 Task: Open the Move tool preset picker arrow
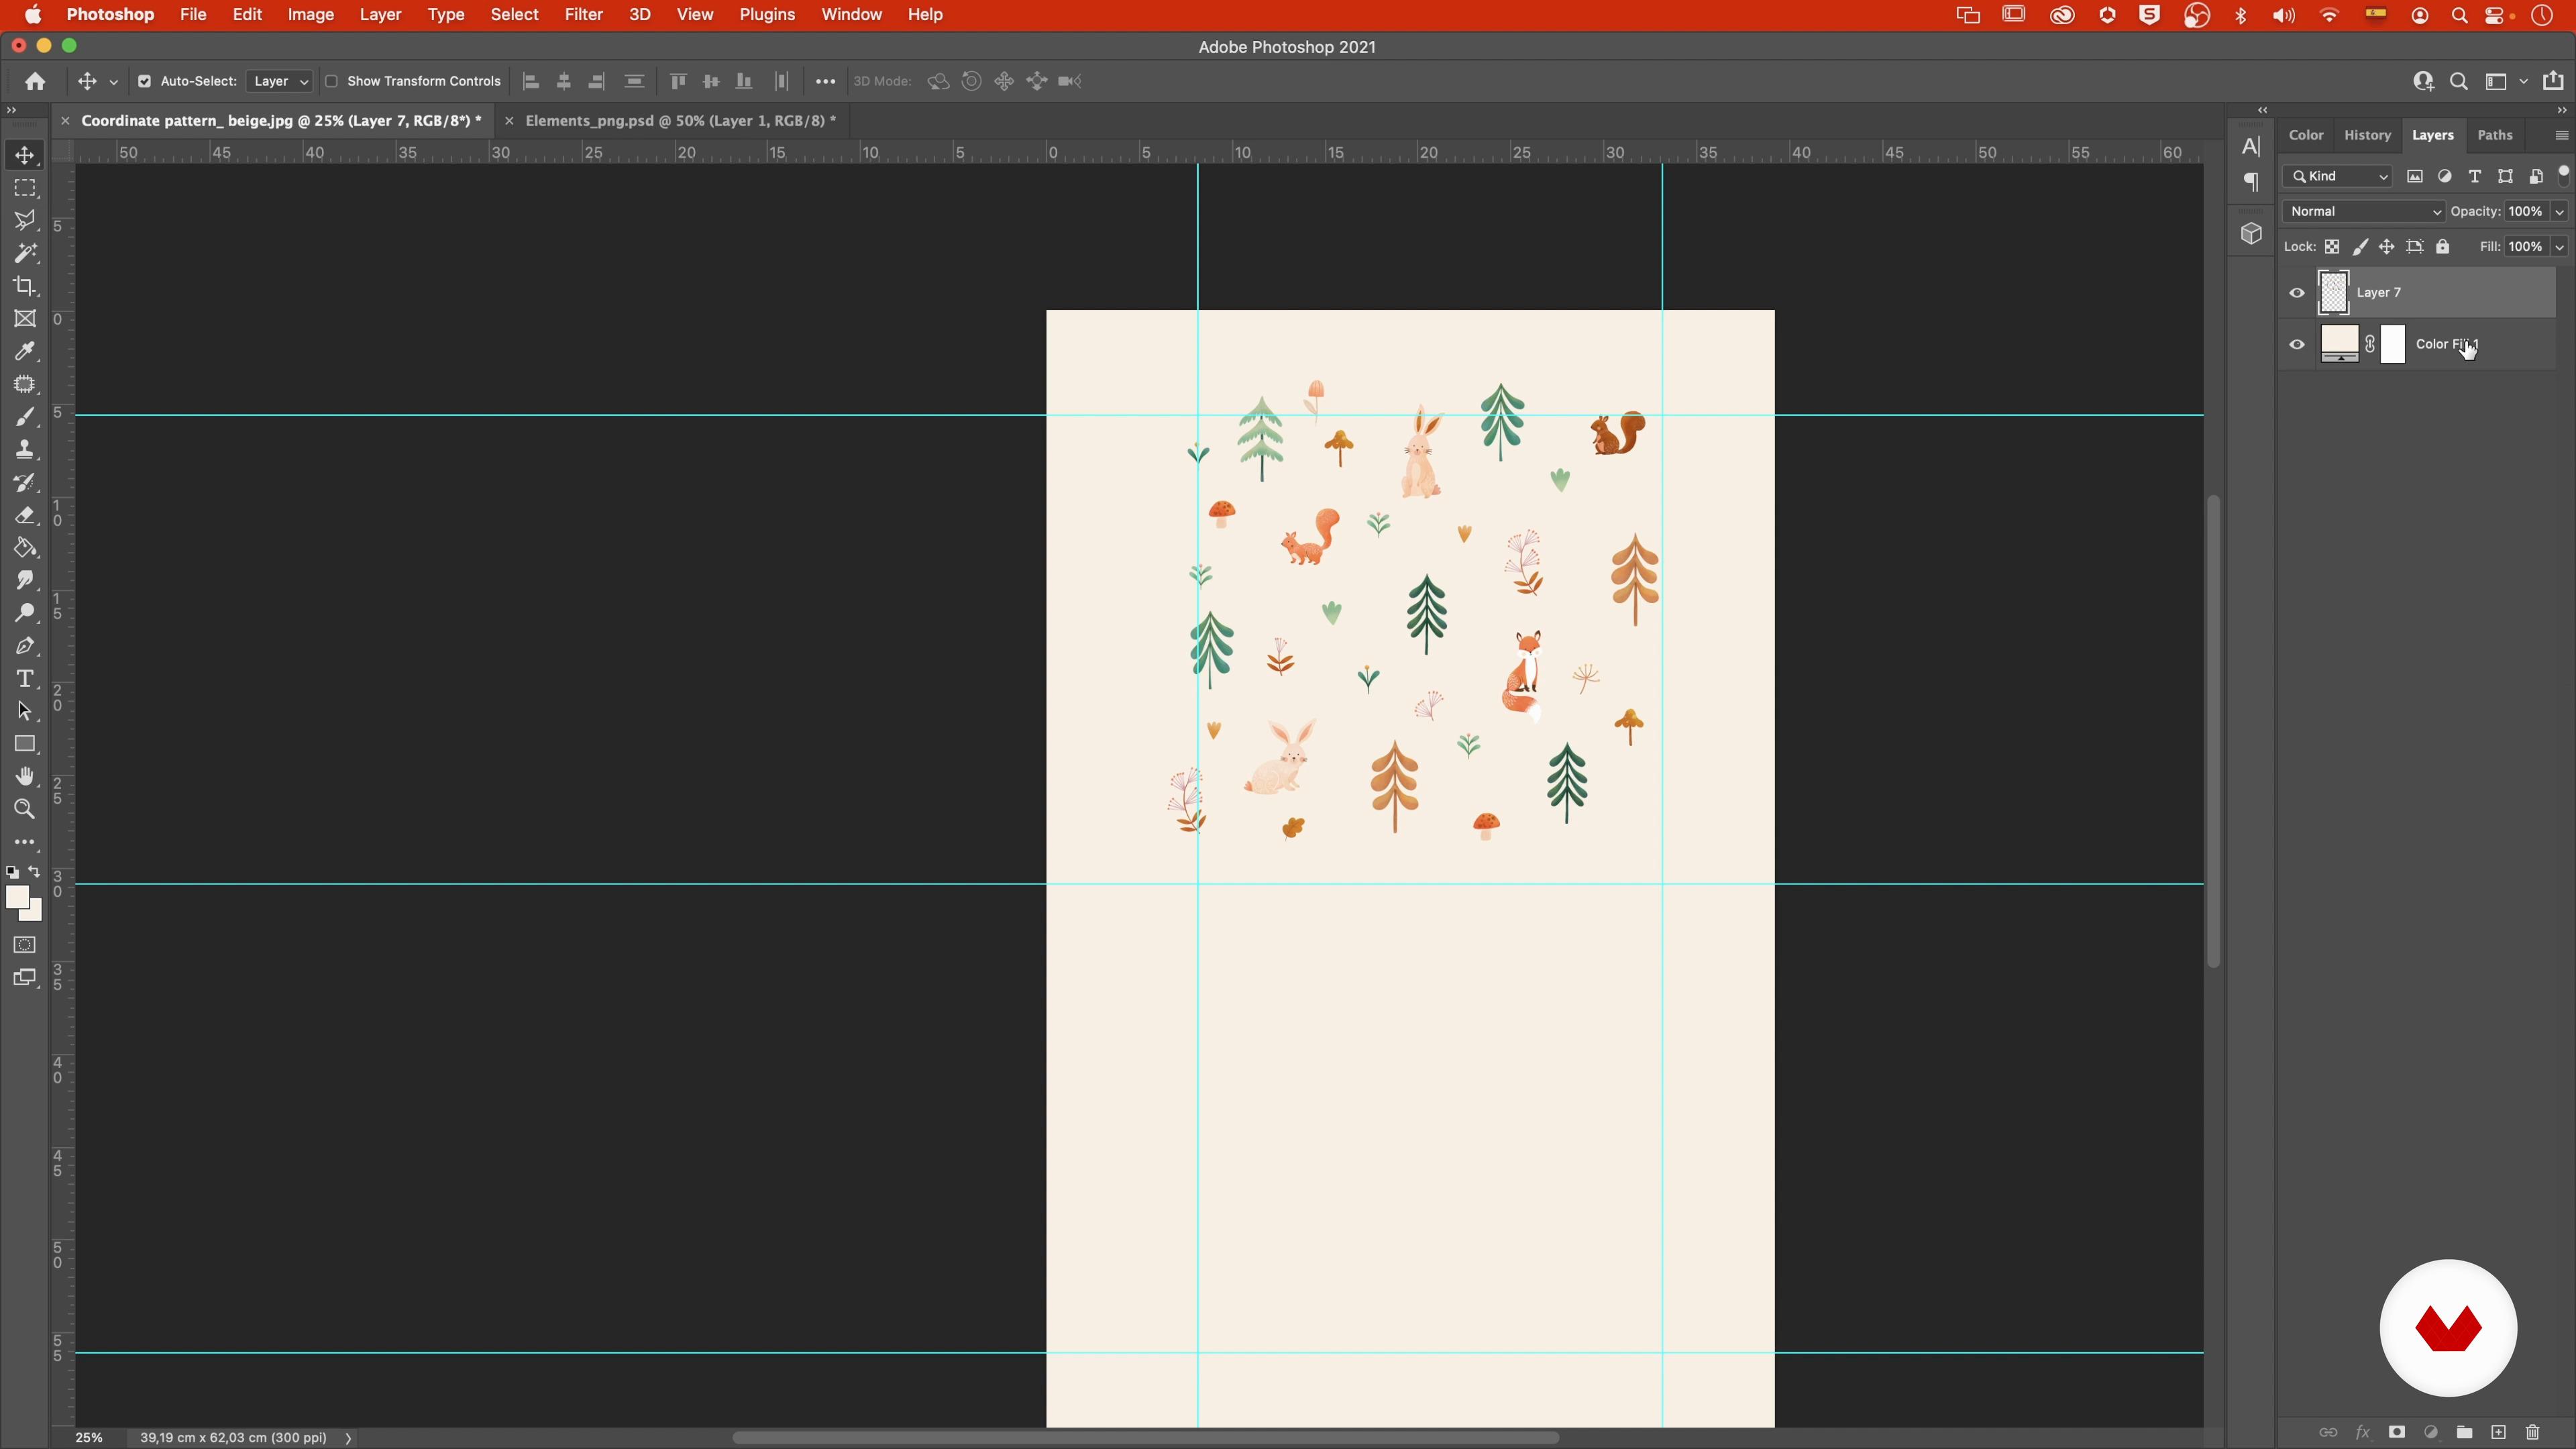point(113,82)
